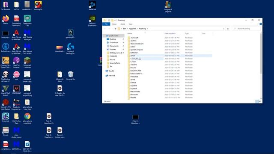274x154 pixels.
Task: Select the VALORANT desktop shortcut
Action: point(16,89)
